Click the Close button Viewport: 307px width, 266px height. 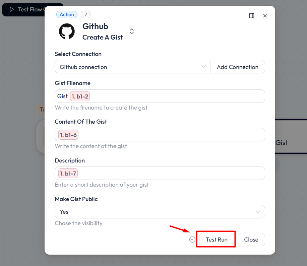[x=251, y=239]
